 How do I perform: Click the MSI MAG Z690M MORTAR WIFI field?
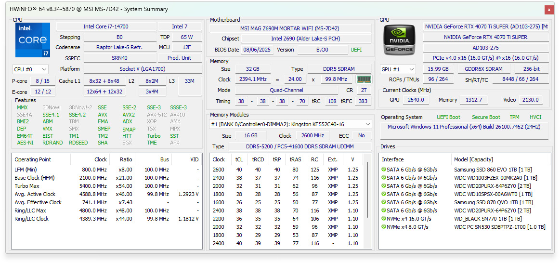(289, 28)
